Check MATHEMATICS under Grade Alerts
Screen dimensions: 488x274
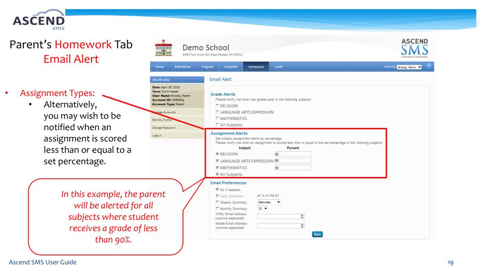[217, 118]
